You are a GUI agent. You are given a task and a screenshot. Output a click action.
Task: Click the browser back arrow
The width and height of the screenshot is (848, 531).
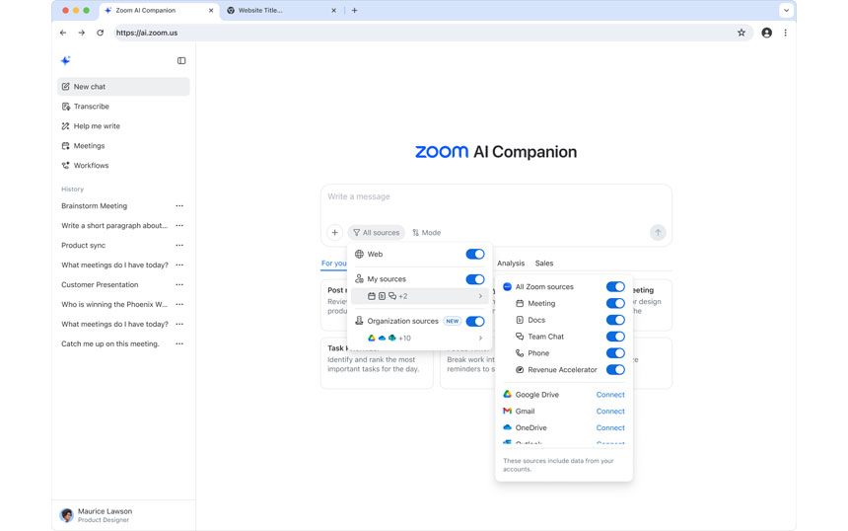point(63,33)
